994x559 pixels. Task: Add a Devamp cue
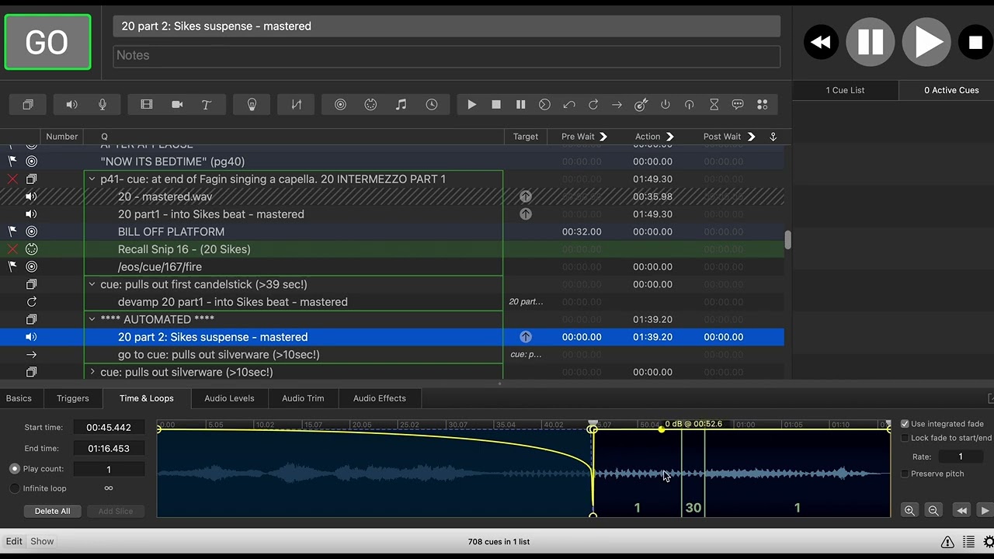coord(593,105)
